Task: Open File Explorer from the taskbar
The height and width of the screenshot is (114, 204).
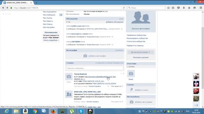Action: (16, 111)
